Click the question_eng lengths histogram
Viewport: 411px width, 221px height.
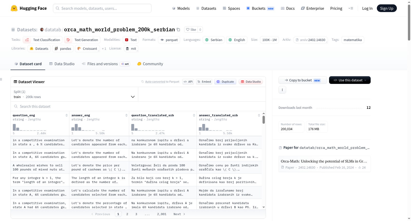pyautogui.click(x=30, y=127)
